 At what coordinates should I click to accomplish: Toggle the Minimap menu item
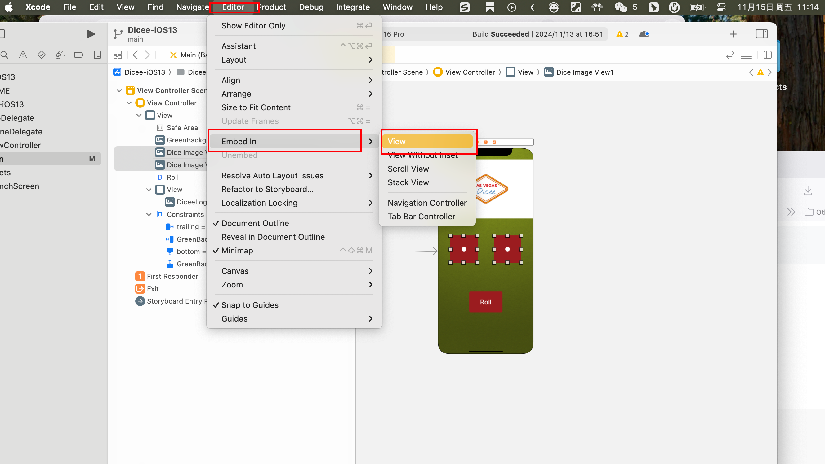(x=294, y=250)
